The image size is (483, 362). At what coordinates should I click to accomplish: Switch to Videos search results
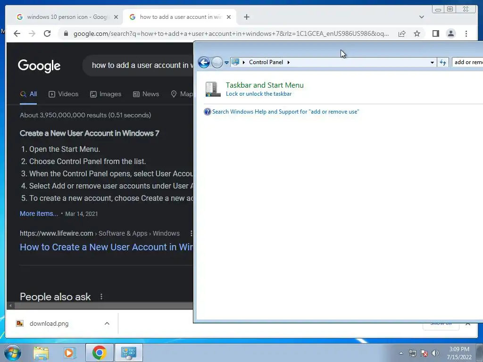[x=64, y=94]
